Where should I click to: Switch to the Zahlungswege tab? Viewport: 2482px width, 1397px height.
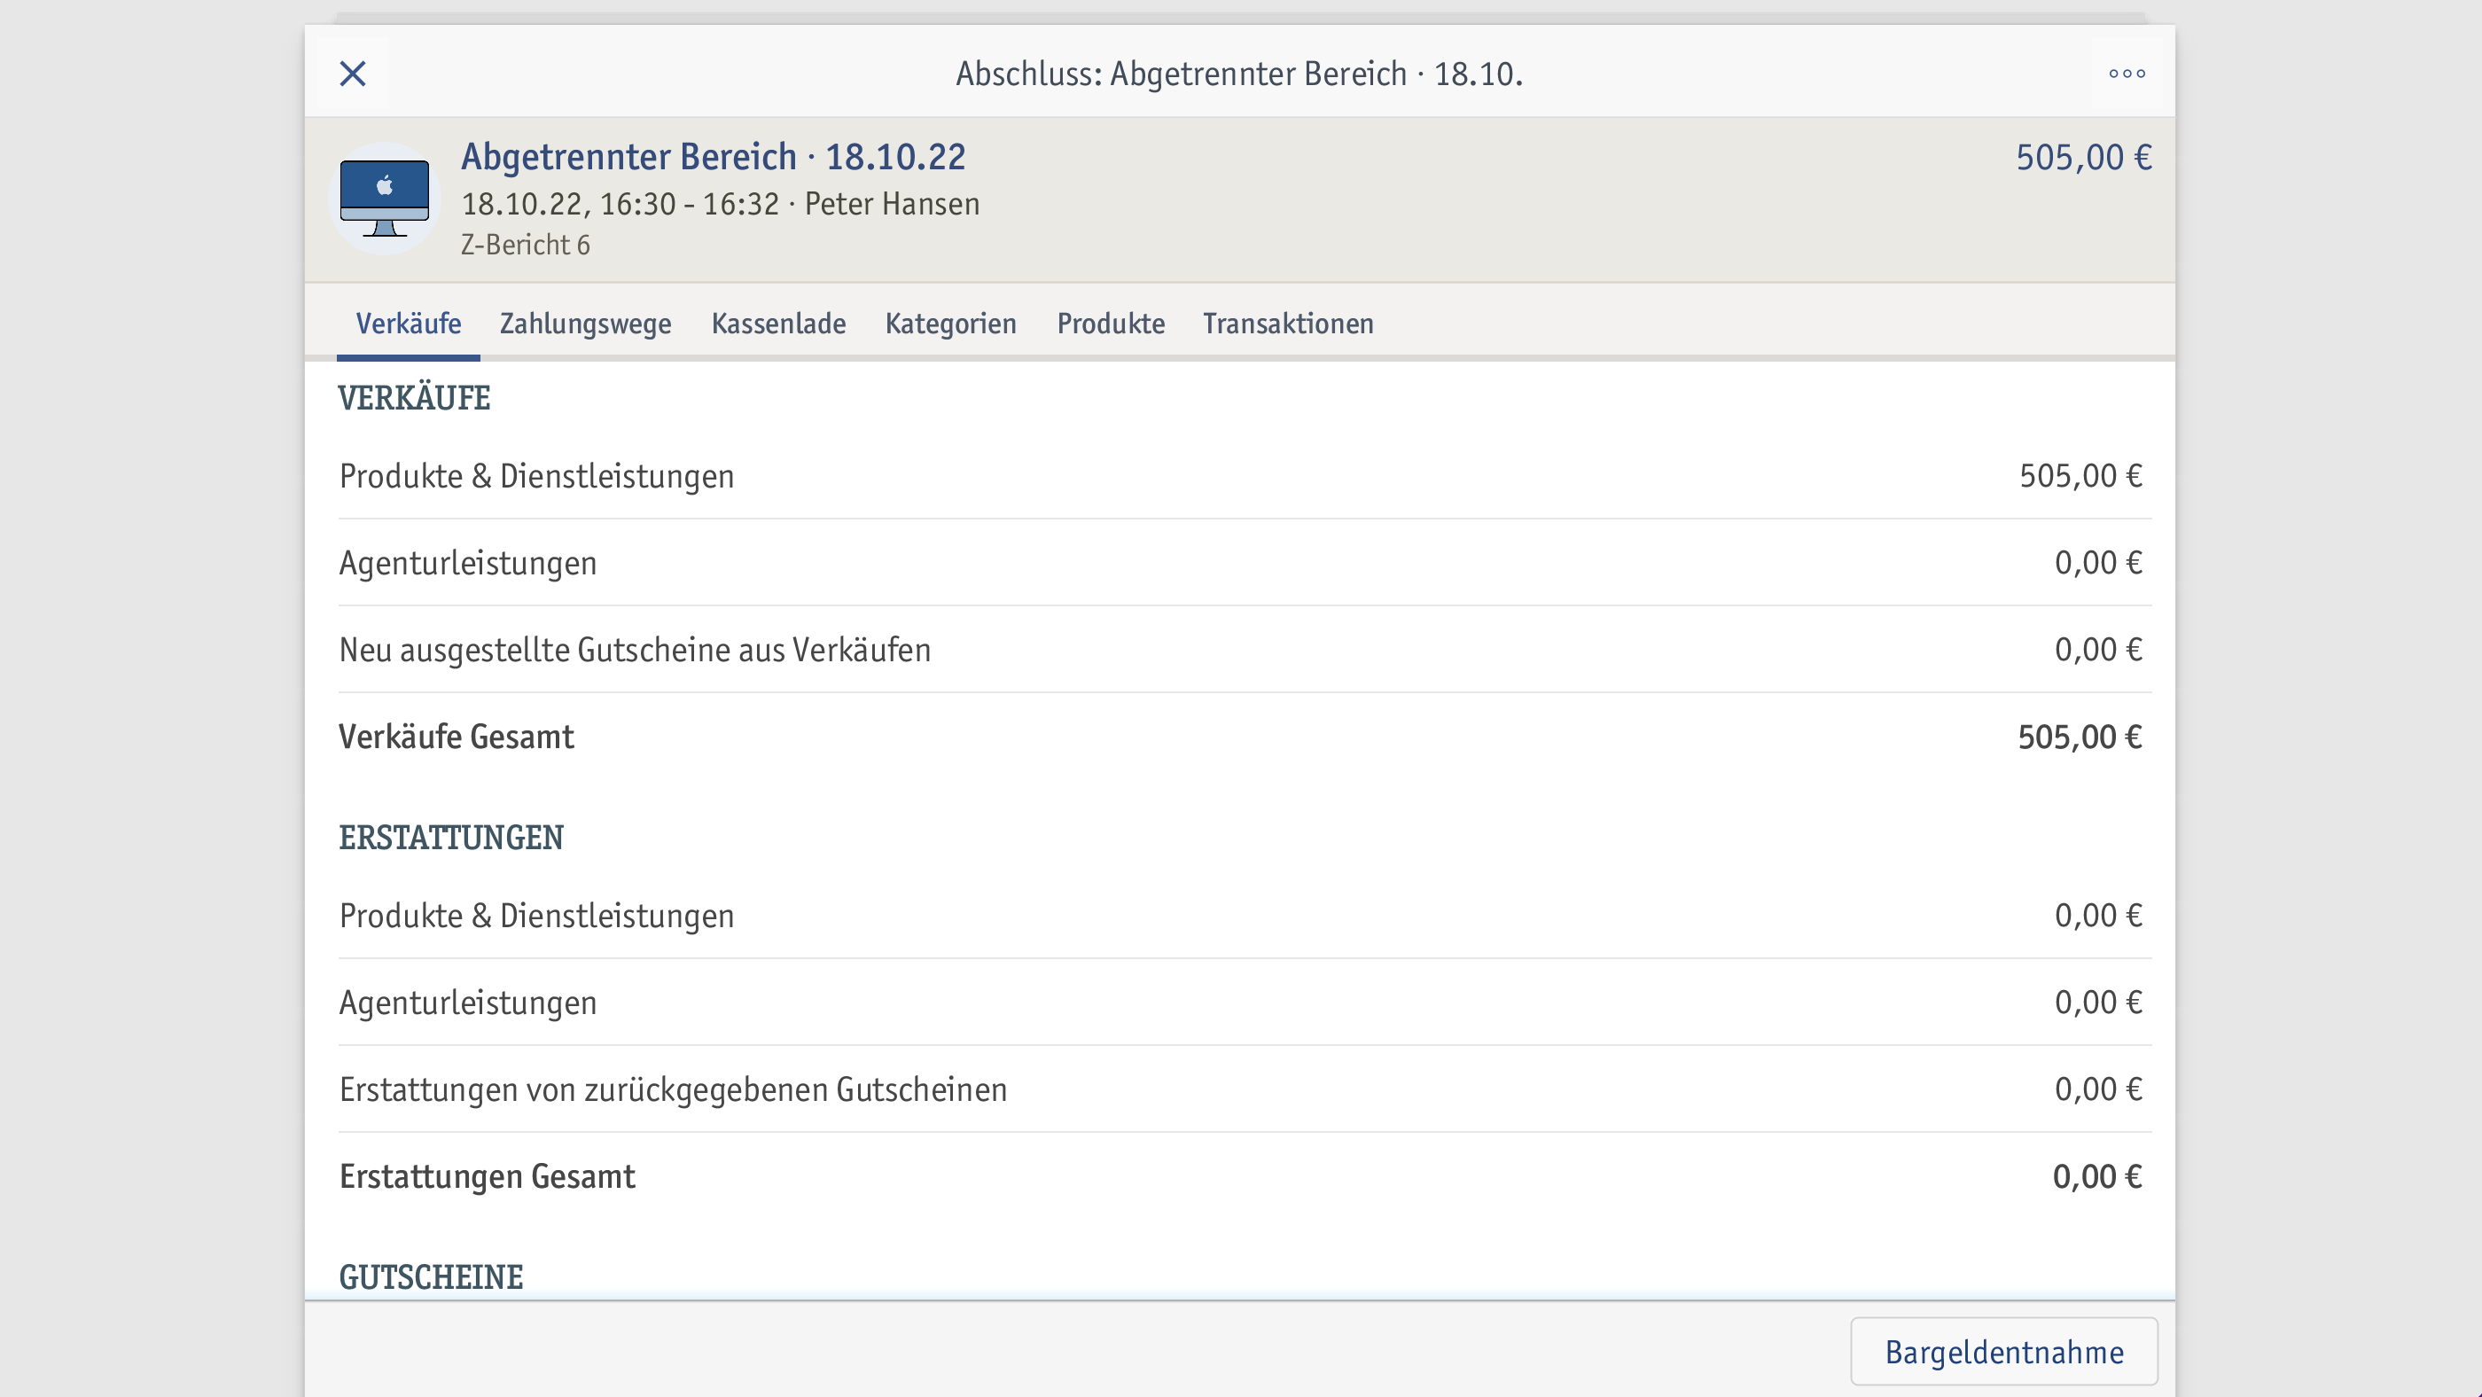coord(585,324)
